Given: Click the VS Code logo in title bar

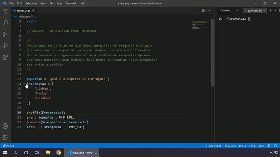Looking at the screenshot, I should (x=4, y=3).
